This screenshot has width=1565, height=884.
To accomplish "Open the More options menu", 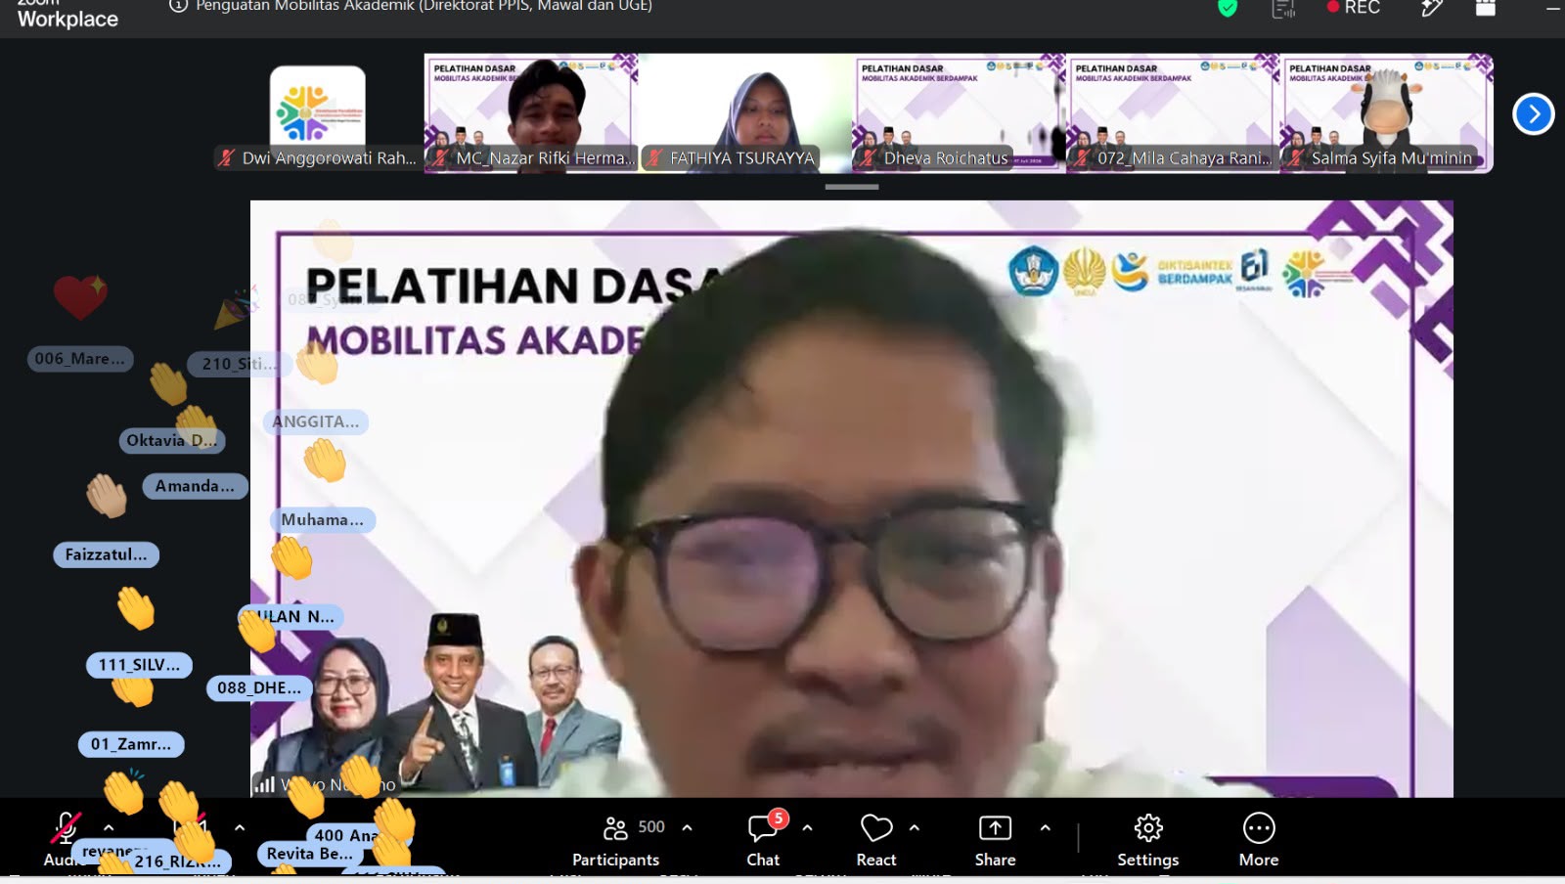I will (x=1259, y=840).
